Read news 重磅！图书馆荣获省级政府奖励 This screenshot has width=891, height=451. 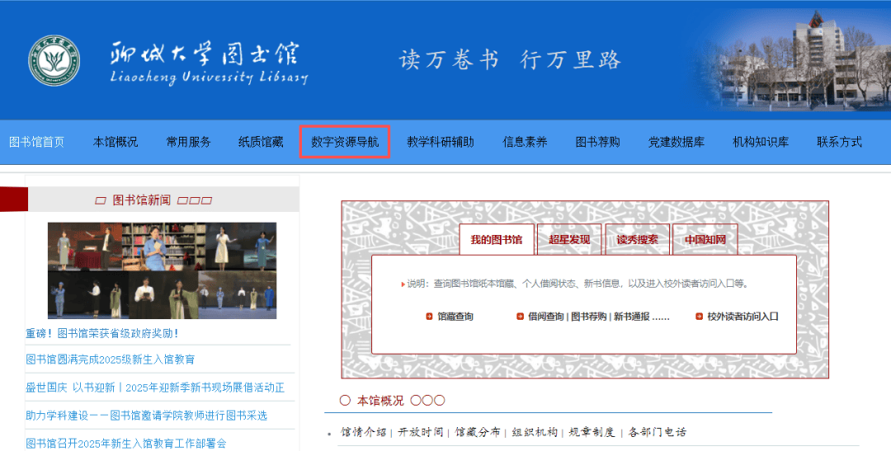(x=102, y=333)
